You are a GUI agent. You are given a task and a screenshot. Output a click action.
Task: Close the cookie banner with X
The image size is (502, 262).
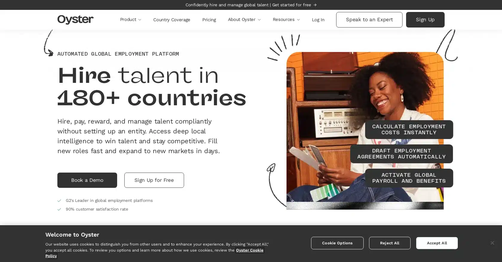pos(492,243)
